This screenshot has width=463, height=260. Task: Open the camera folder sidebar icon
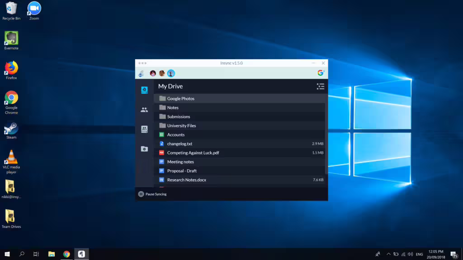pos(144,149)
